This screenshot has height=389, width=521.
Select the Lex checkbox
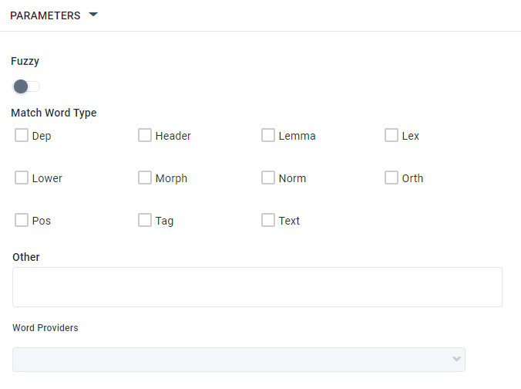[x=392, y=136]
